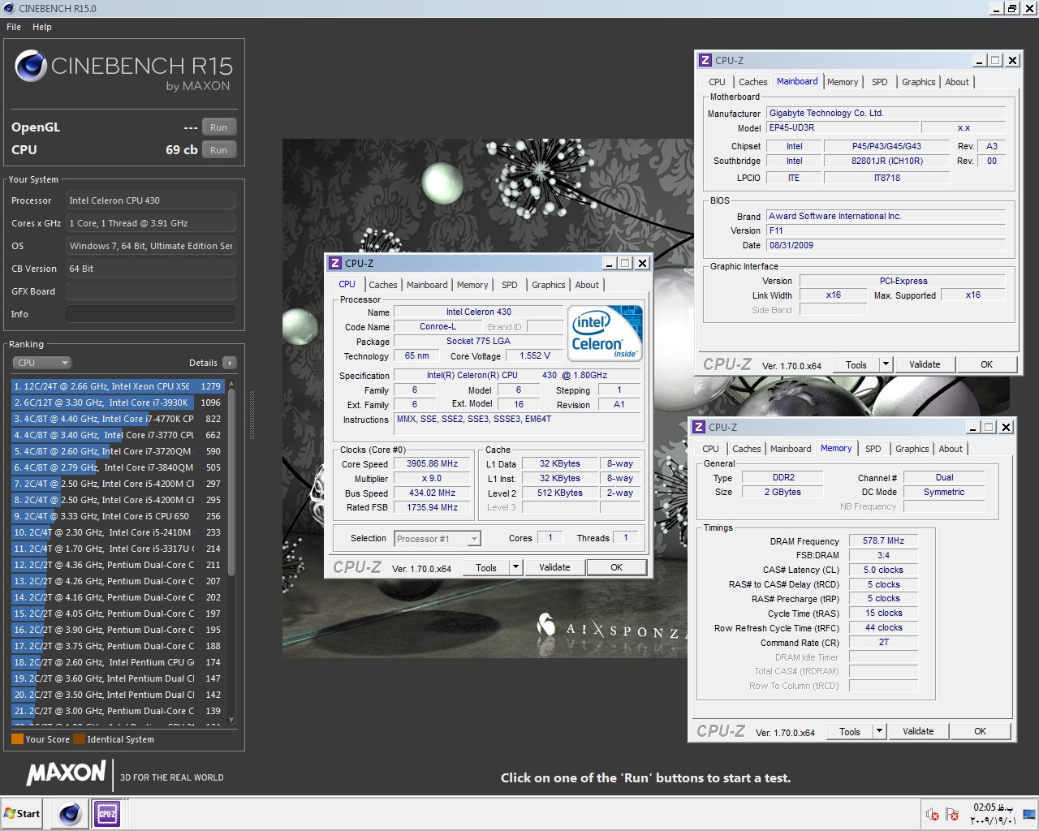Click the Intel Celeron inside logo

[x=606, y=333]
